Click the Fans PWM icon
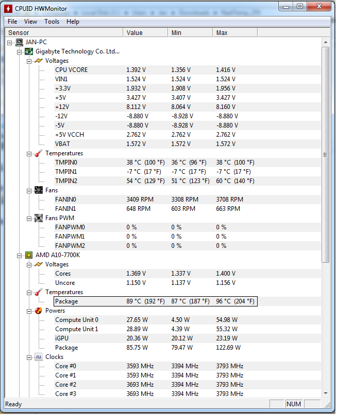This screenshot has width=337, height=415. tap(39, 218)
